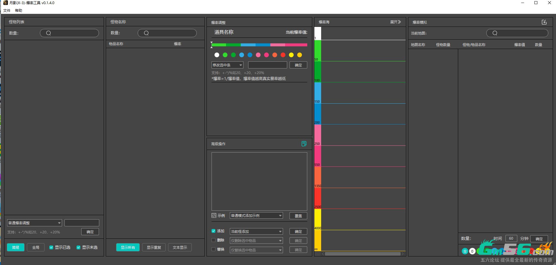
Task: Click the 文本显示 button
Action: pos(180,247)
